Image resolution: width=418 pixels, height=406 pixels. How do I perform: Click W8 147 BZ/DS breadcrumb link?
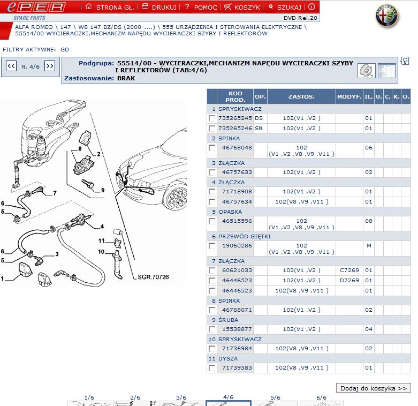tap(117, 27)
